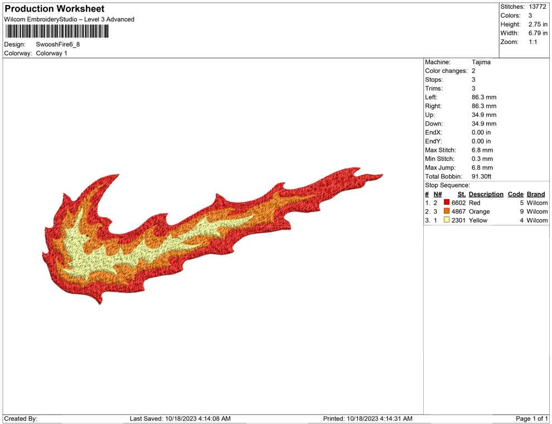Click the zoom value '1:1'
This screenshot has height=424, width=552.
532,42
